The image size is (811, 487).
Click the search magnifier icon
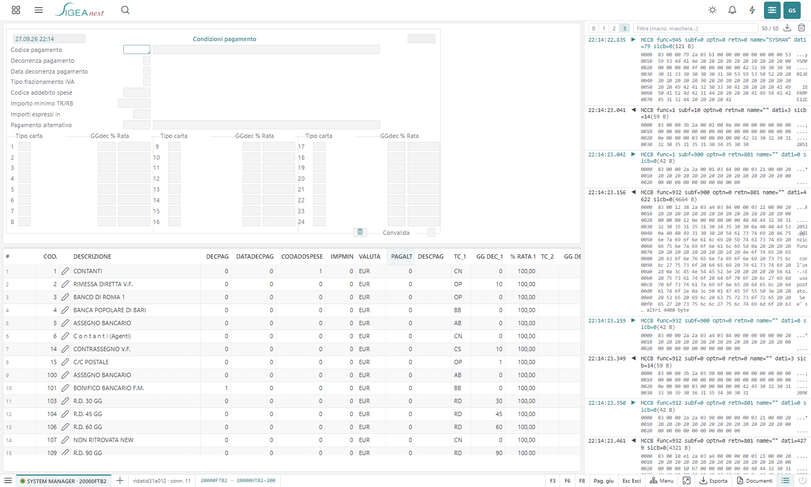(125, 10)
